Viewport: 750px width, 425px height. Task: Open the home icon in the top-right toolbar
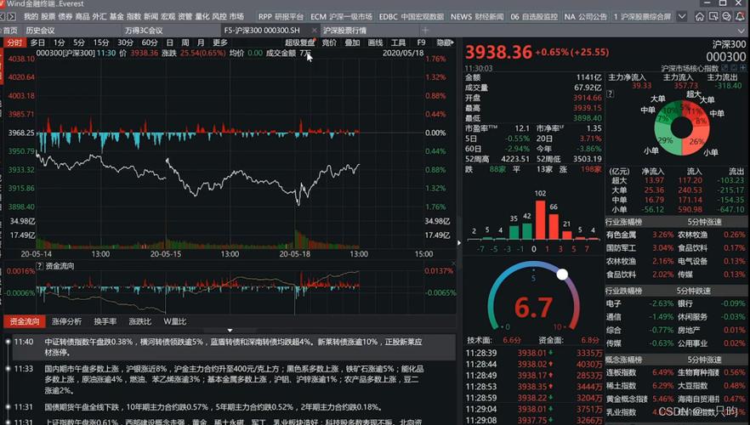tap(700, 16)
